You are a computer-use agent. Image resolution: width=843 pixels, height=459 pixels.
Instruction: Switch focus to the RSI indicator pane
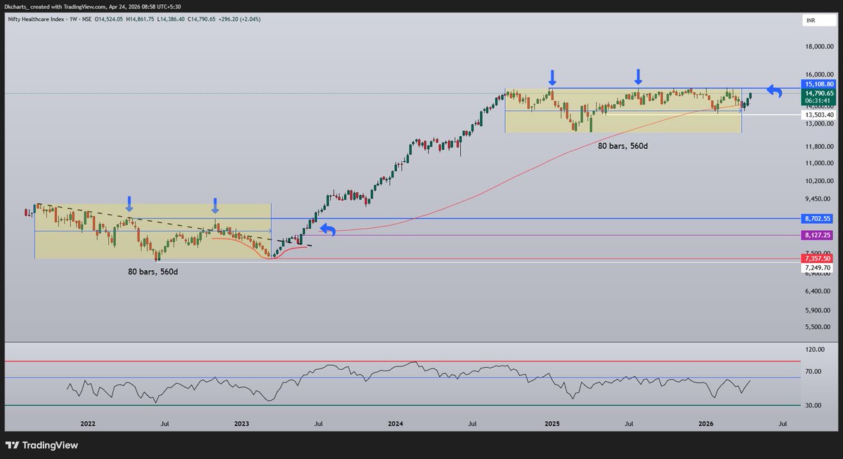[421, 379]
